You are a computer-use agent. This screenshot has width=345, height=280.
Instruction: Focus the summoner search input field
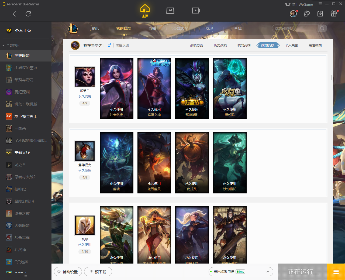click(295, 28)
